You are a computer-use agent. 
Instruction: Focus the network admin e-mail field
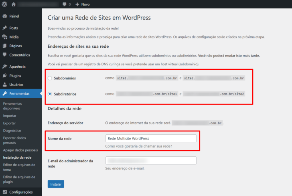coord(151,160)
